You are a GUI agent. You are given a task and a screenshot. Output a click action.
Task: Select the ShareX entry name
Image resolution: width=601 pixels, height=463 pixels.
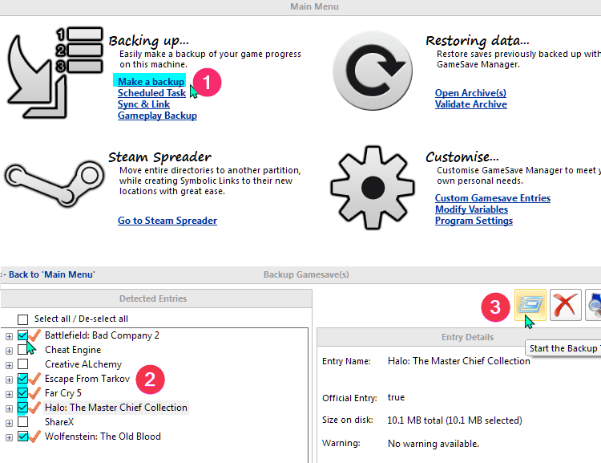point(59,422)
